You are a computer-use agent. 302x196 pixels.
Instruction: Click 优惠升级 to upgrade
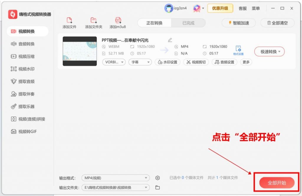220,8
